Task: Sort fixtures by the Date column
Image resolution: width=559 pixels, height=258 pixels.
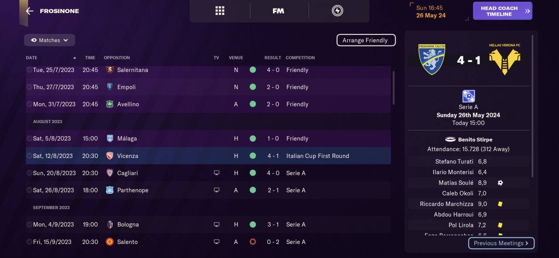Action: point(32,58)
